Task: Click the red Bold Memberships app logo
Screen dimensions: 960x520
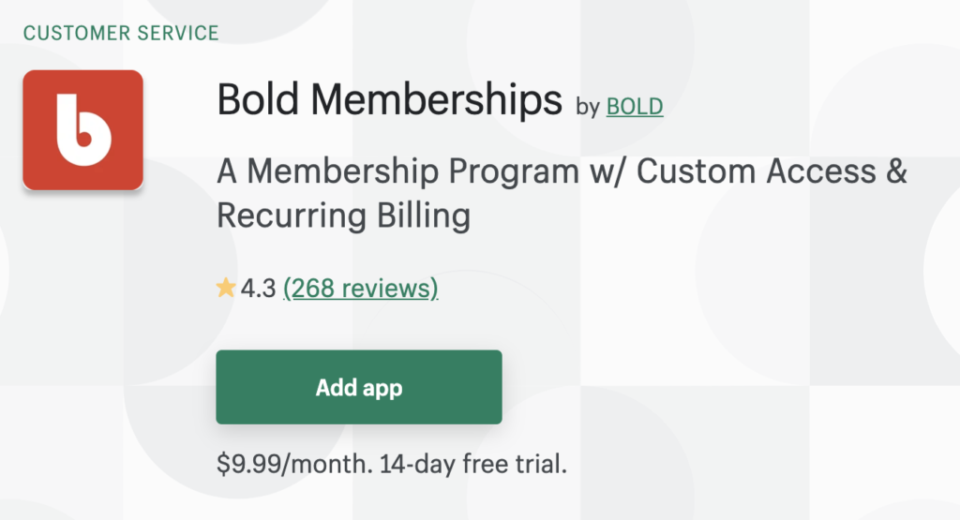Action: click(82, 129)
